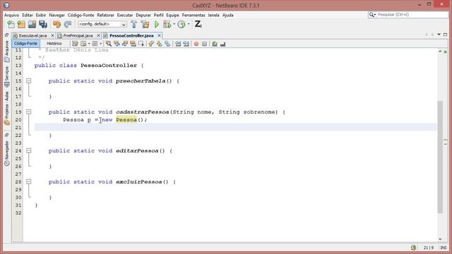Click the Shift Line Right icon
This screenshot has width=452, height=254.
tap(186, 44)
